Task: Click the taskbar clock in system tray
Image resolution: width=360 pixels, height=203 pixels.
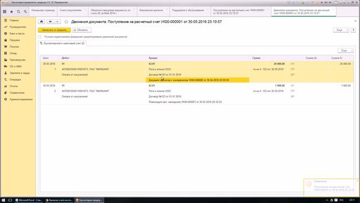Action: pyautogui.click(x=352, y=200)
